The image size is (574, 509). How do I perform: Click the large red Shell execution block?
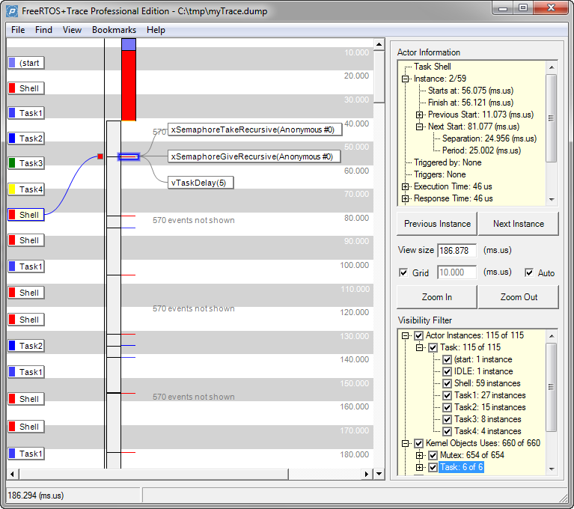[129, 85]
